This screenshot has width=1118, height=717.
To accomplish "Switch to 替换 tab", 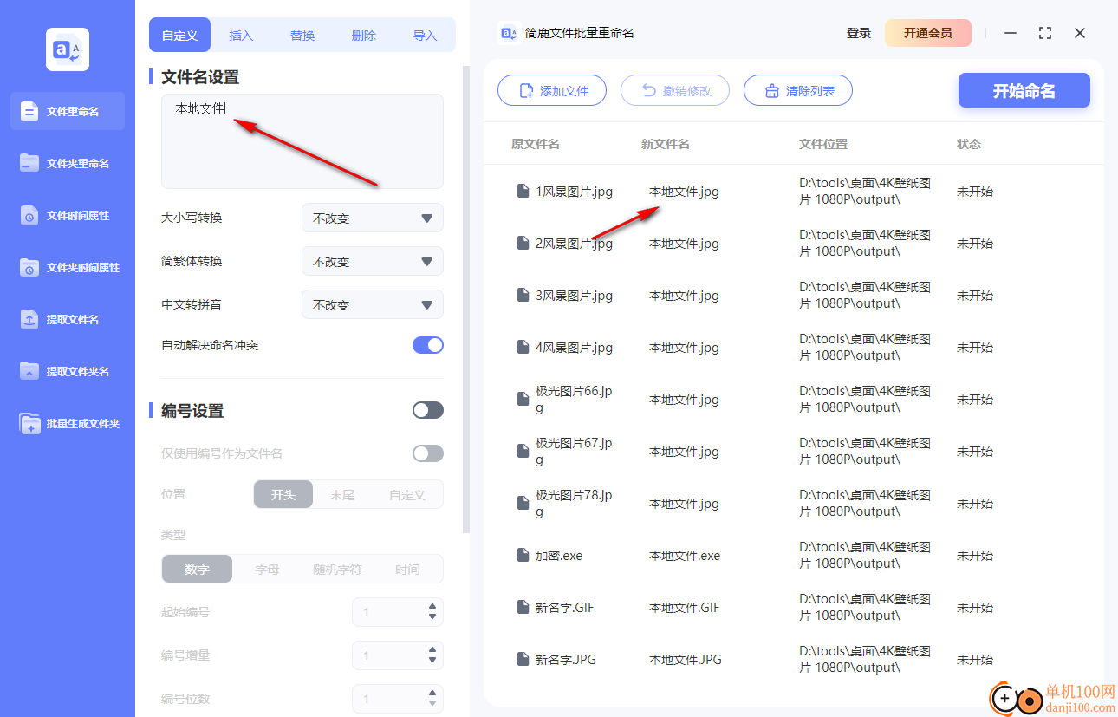I will (x=302, y=36).
